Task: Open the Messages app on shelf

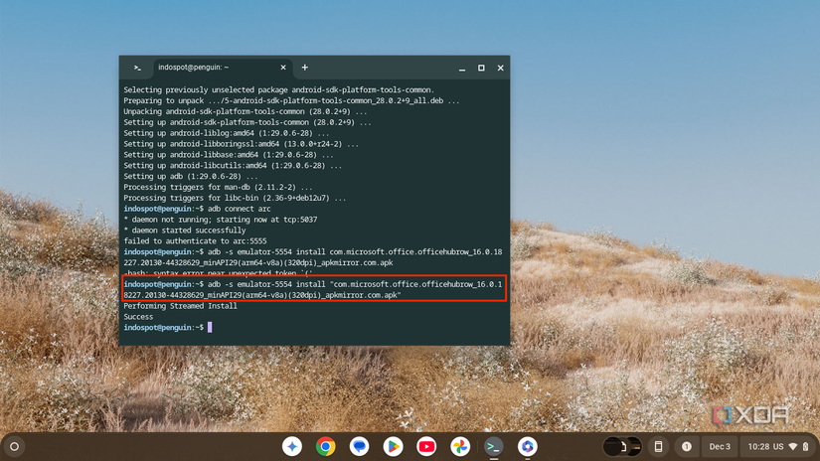Action: 359,446
